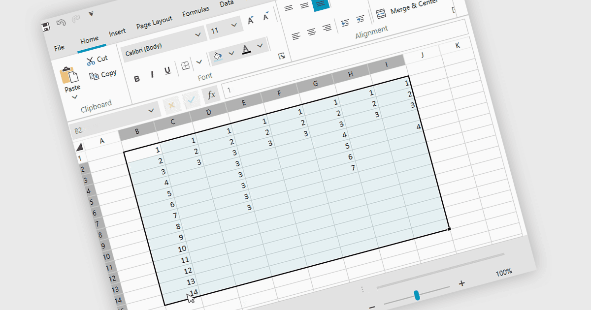Expand the Paste options arrow
Image resolution: width=591 pixels, height=310 pixels.
(75, 97)
